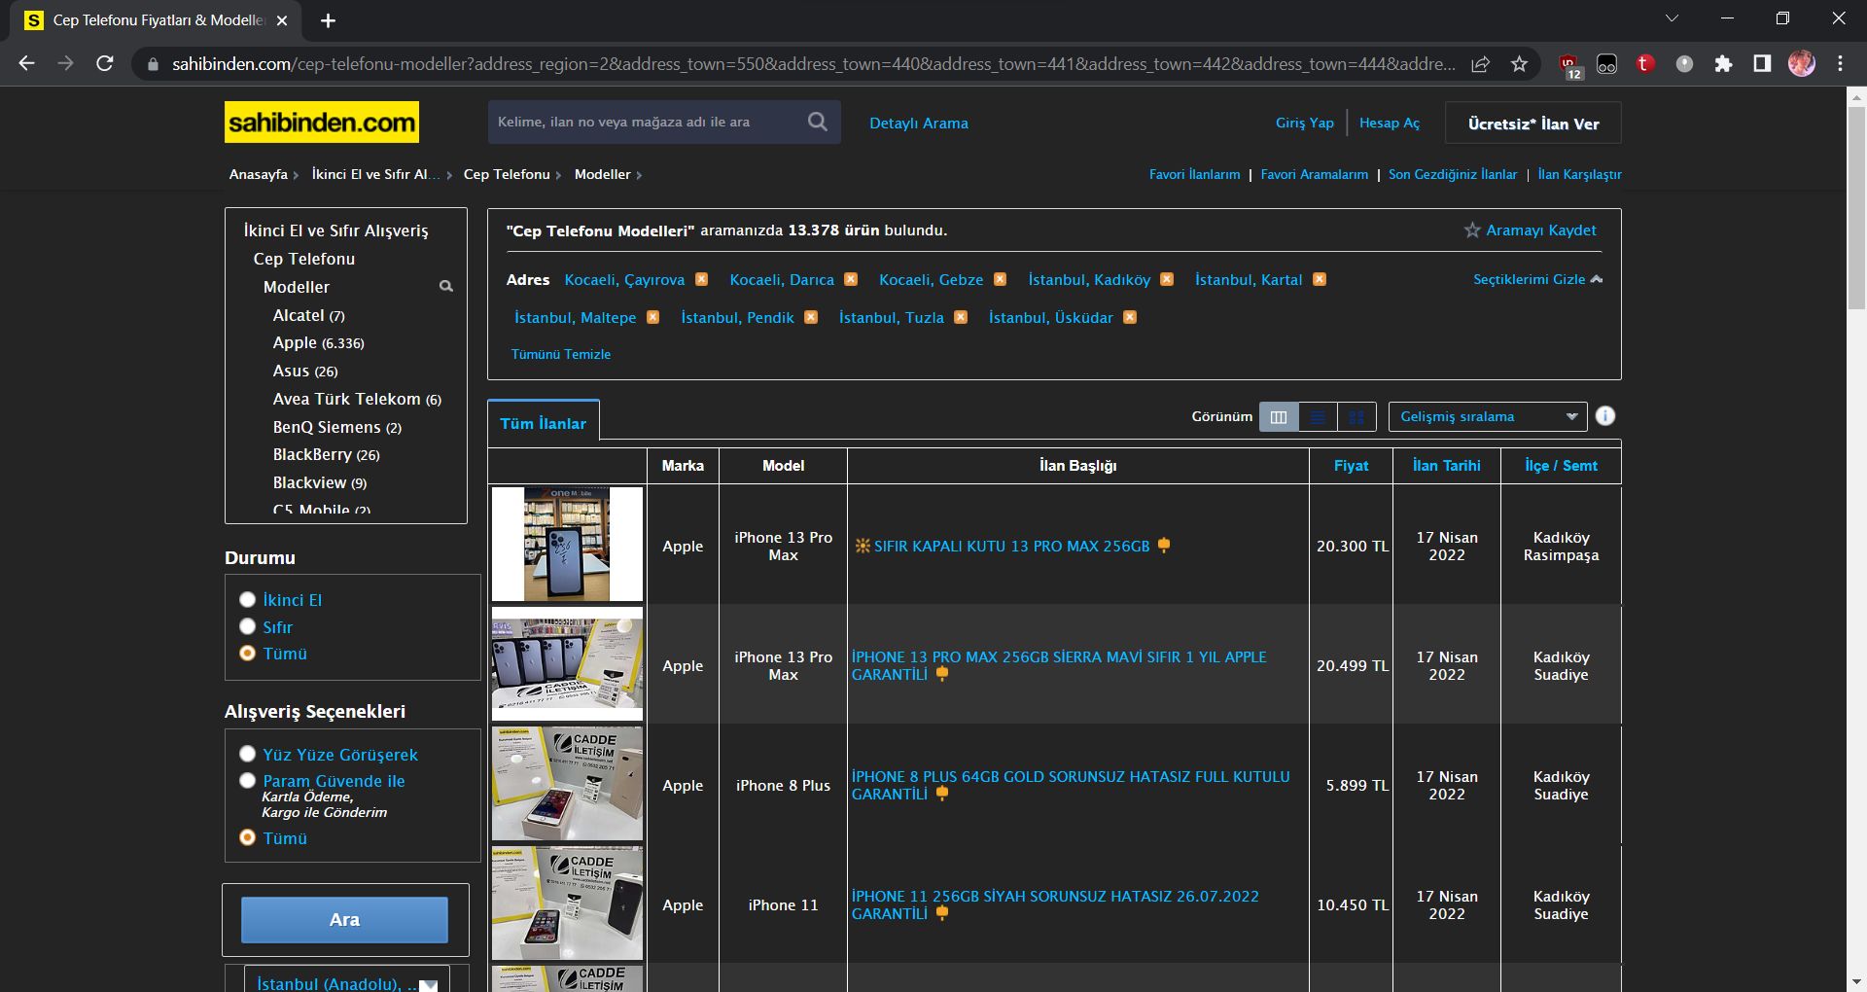Click the star icon beside Aramayı Kaydet

(x=1472, y=230)
